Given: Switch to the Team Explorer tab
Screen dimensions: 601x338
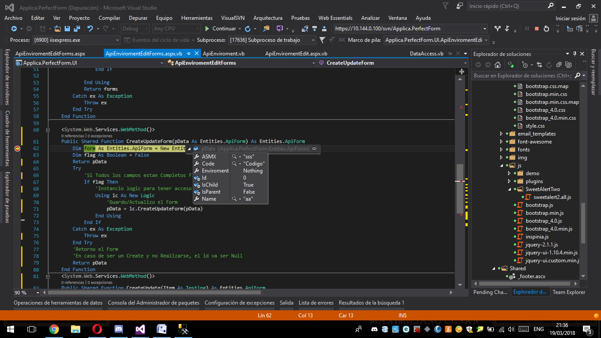Looking at the screenshot, I should point(569,292).
